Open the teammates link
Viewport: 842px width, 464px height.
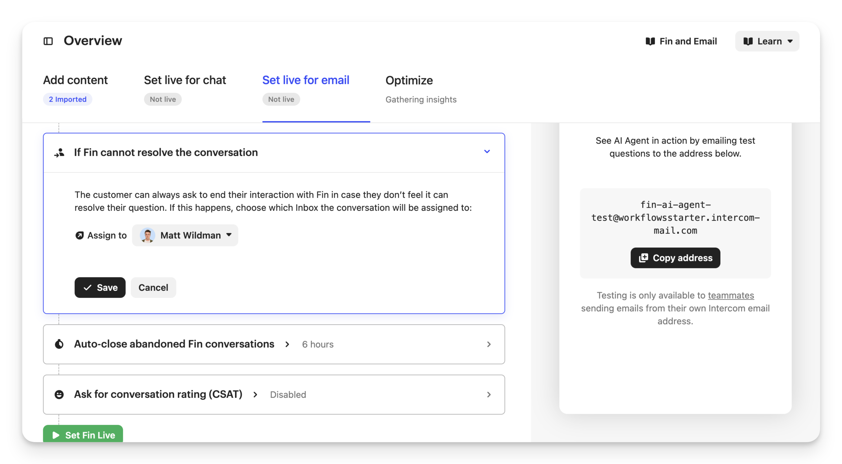(x=731, y=295)
